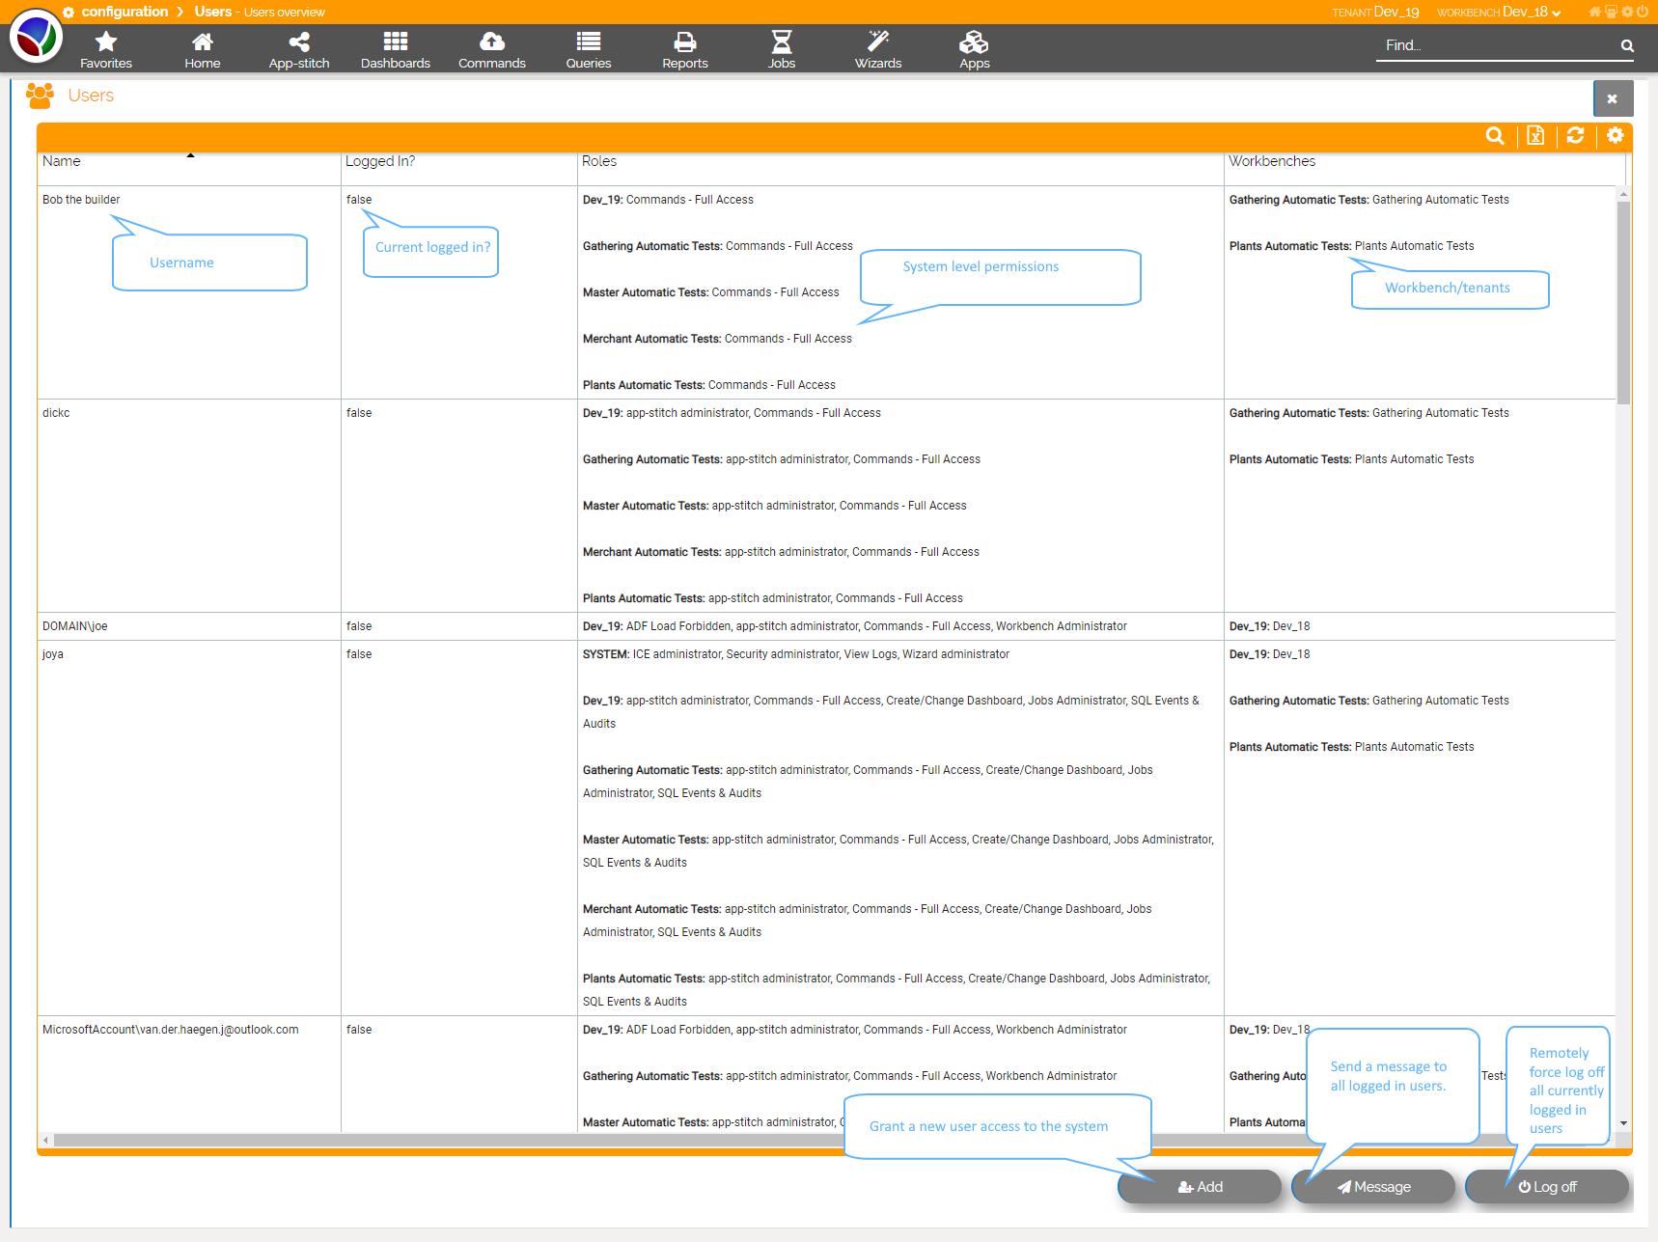
Task: Export users grid to Excel
Action: tap(1535, 136)
